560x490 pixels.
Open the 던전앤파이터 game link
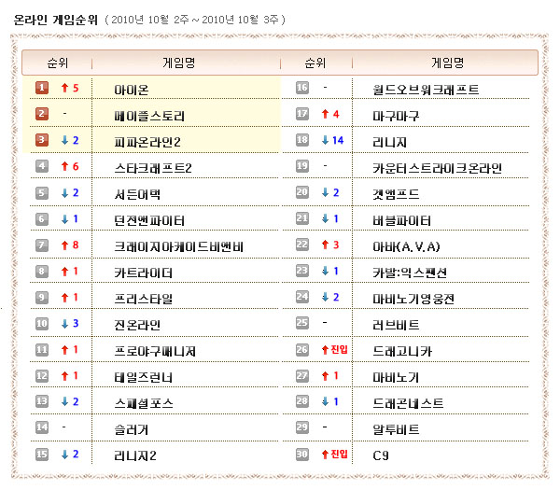tap(148, 220)
